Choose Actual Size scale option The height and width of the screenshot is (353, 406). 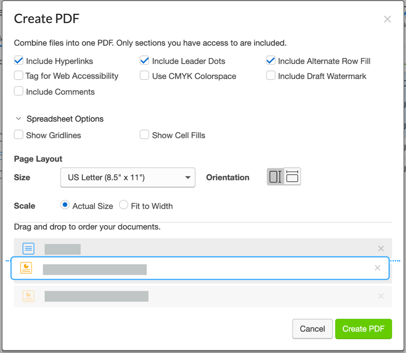[x=65, y=205]
